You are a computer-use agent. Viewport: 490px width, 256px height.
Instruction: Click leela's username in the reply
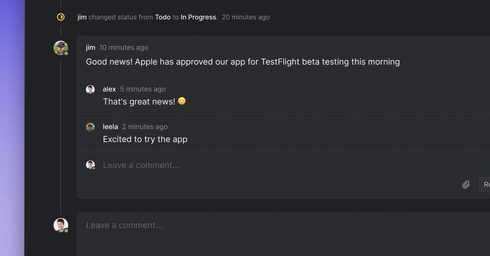tap(110, 127)
